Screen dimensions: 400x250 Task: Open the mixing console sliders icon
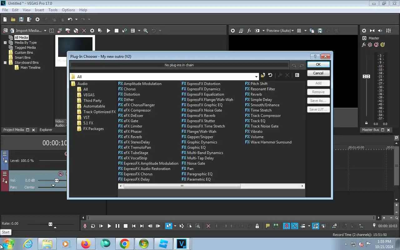[388, 31]
